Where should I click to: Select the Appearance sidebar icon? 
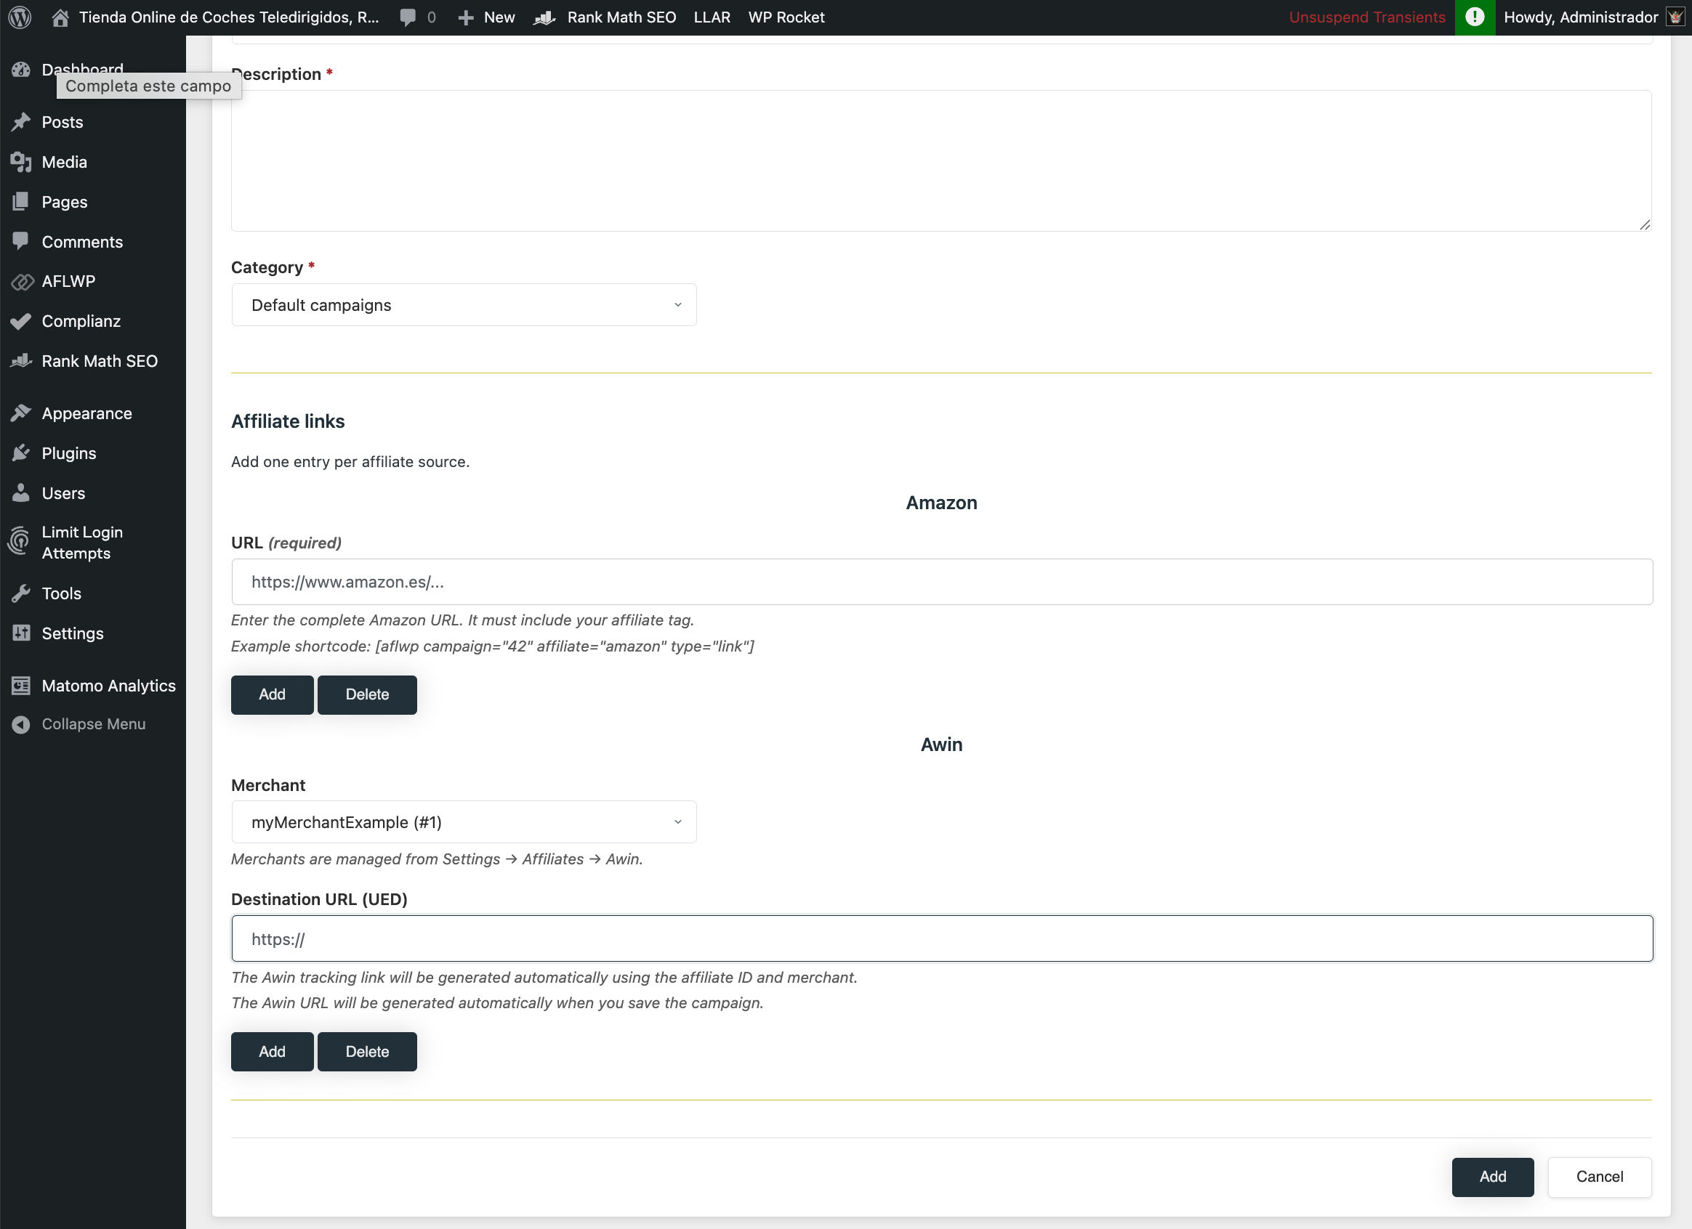86,413
